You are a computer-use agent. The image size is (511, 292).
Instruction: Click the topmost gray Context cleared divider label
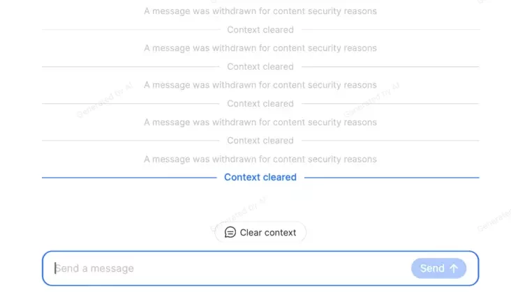pos(260,30)
